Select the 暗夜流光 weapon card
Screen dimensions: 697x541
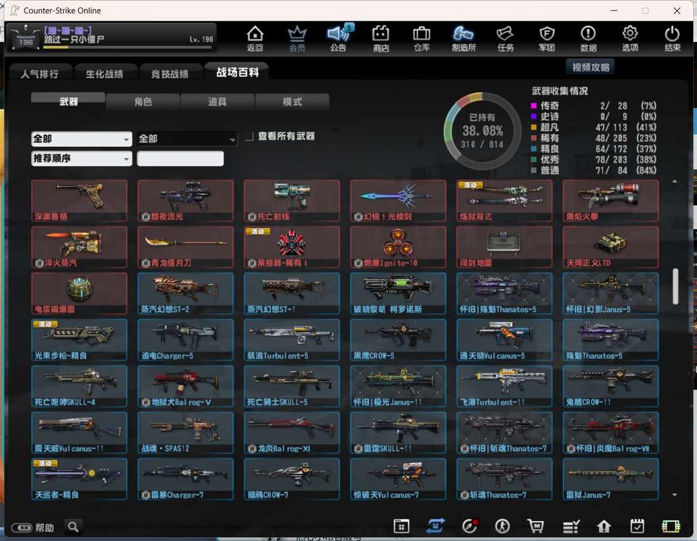(x=185, y=201)
